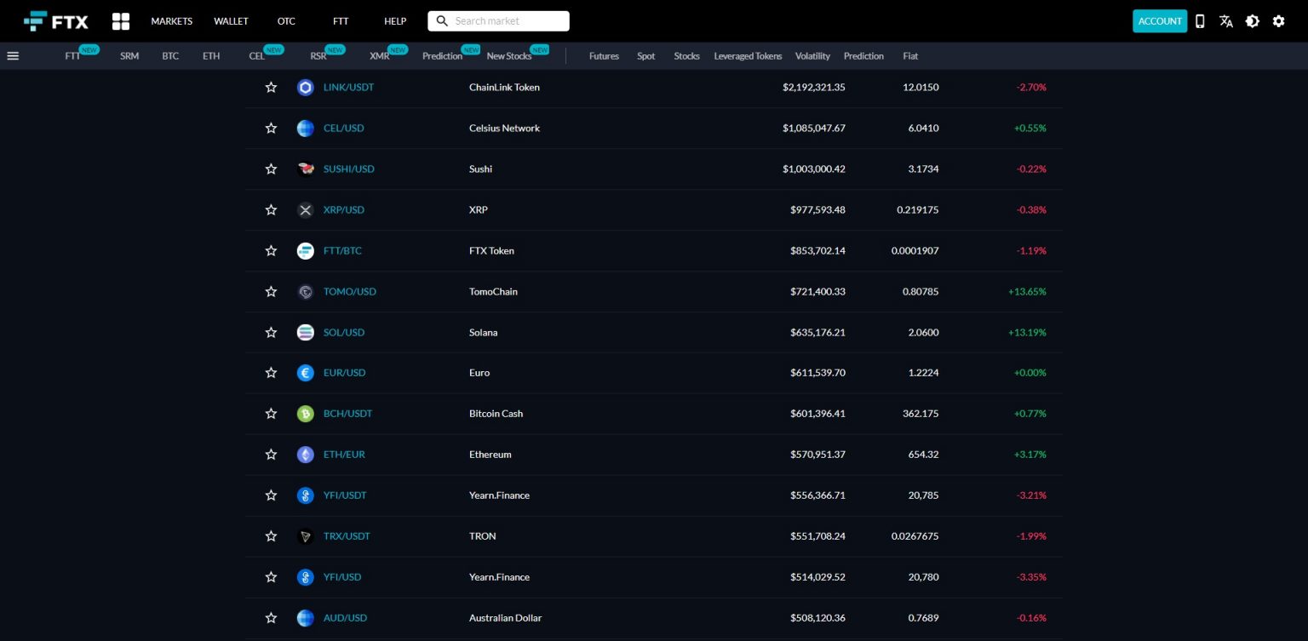Open the top FTT menu

tap(341, 21)
